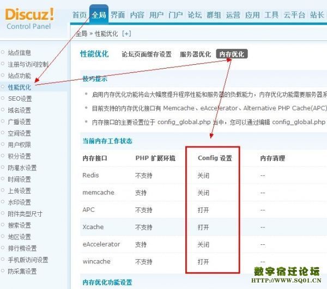Open 上传设置 in the sidebar
327x289 pixels.
(x=20, y=190)
